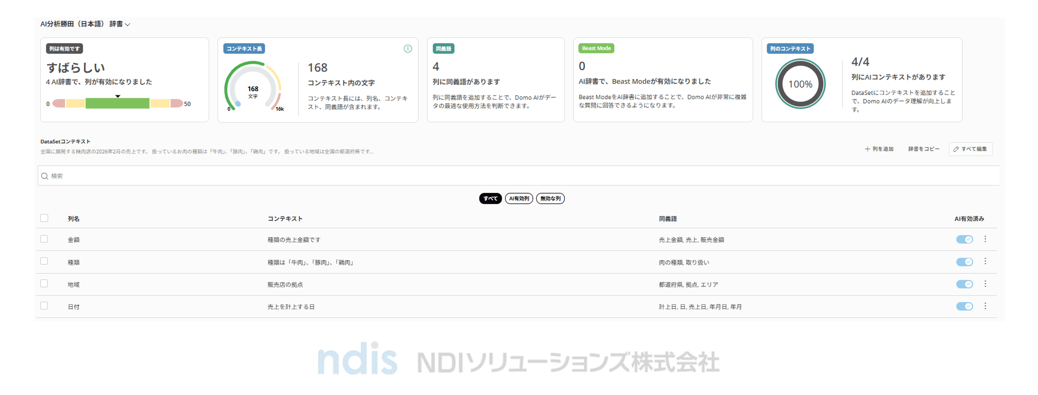Click the search magnifier icon

click(x=45, y=176)
